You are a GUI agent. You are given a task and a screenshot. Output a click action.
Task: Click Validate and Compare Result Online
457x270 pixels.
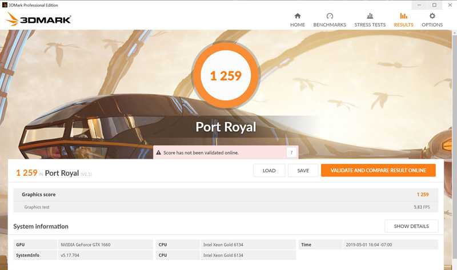[x=378, y=170]
